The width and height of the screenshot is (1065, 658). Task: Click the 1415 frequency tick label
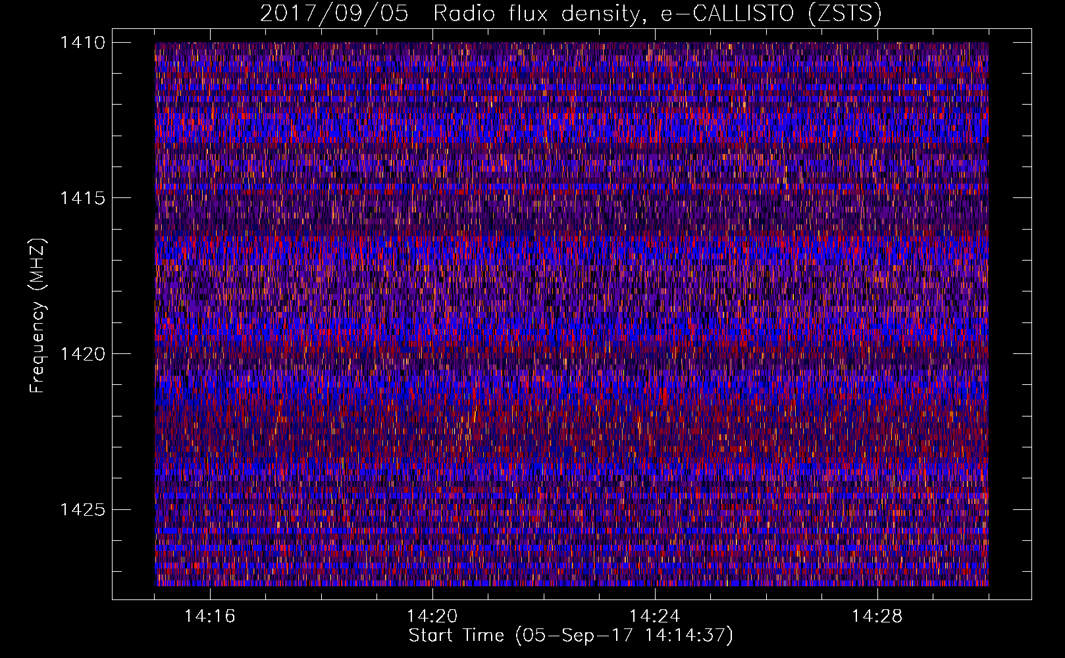(82, 198)
